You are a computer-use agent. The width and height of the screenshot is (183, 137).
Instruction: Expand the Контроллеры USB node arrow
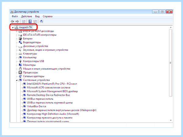click(x=16, y=61)
